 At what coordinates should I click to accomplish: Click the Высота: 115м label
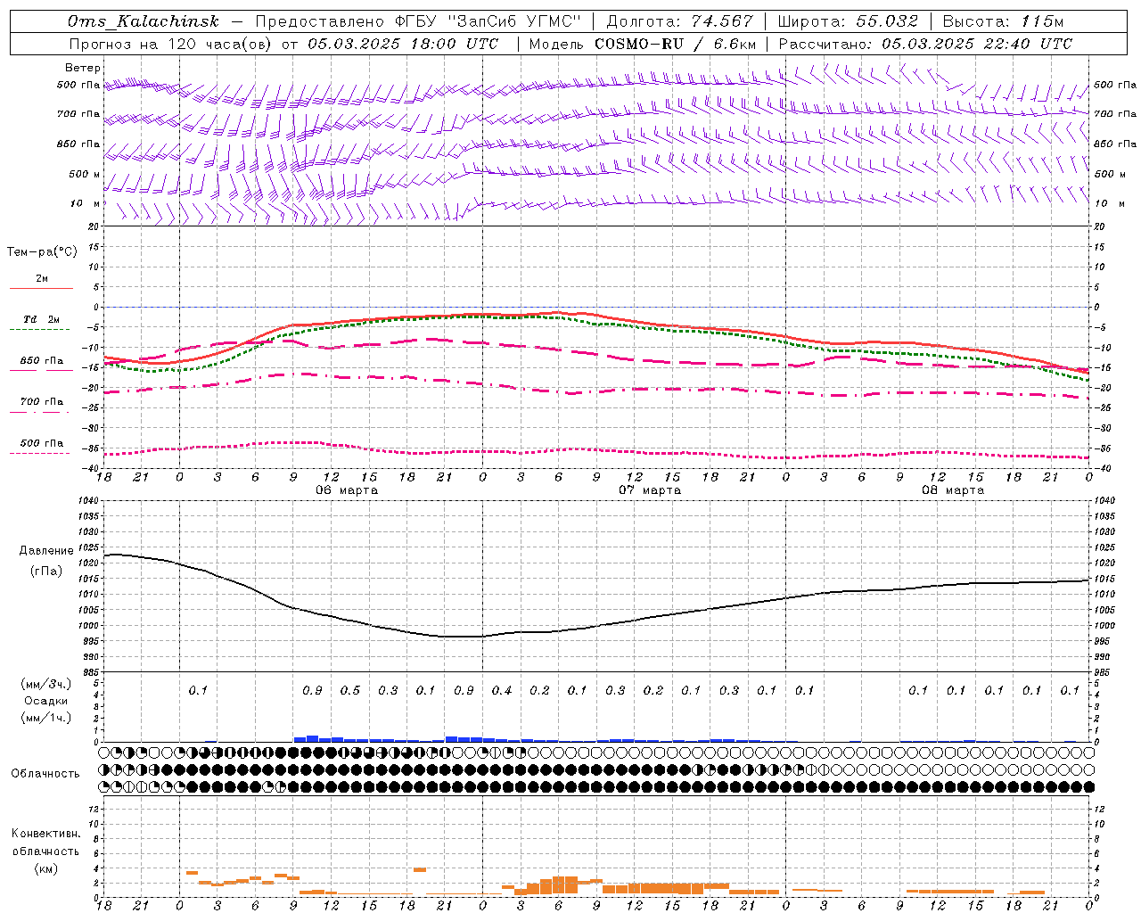(x=1003, y=21)
